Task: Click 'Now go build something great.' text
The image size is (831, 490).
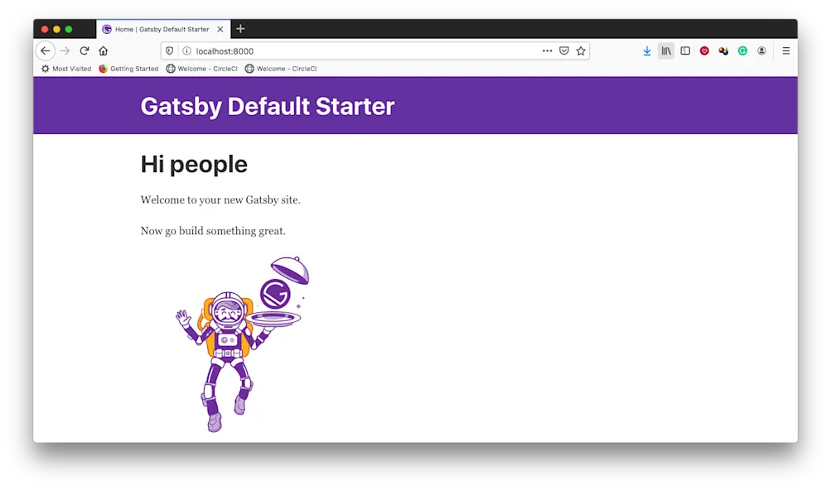Action: (x=213, y=231)
